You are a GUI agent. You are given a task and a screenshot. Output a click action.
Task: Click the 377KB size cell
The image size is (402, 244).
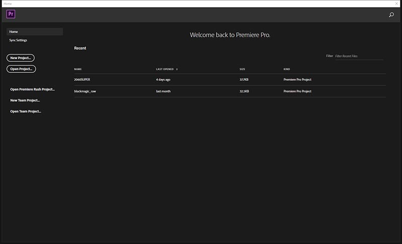244,80
